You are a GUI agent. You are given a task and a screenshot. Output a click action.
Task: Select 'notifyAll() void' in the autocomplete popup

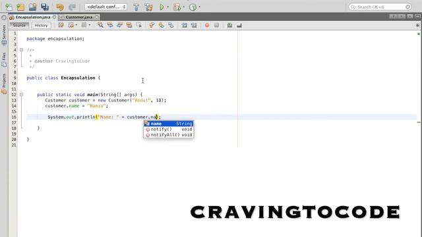(169, 135)
